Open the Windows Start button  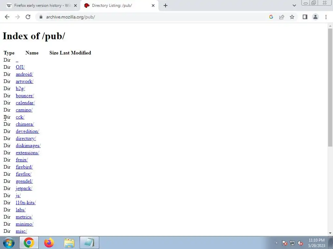pyautogui.click(x=8, y=243)
